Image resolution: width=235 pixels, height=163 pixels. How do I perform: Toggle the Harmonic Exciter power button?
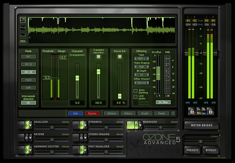[x=27, y=150]
